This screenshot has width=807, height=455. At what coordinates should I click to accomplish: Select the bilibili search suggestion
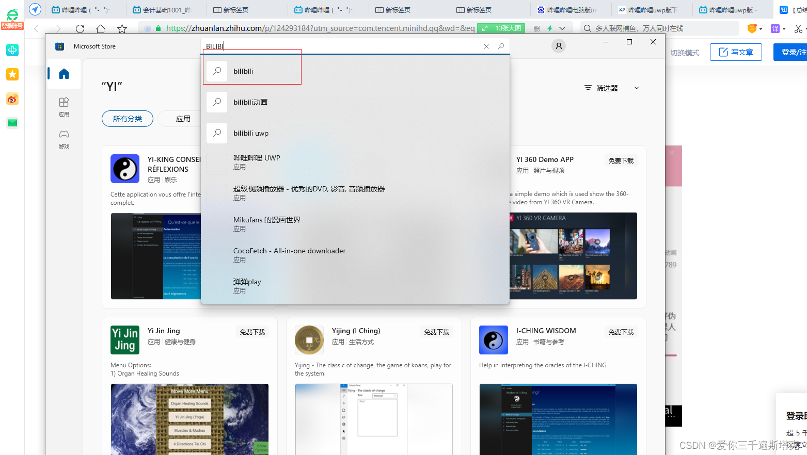pyautogui.click(x=355, y=71)
